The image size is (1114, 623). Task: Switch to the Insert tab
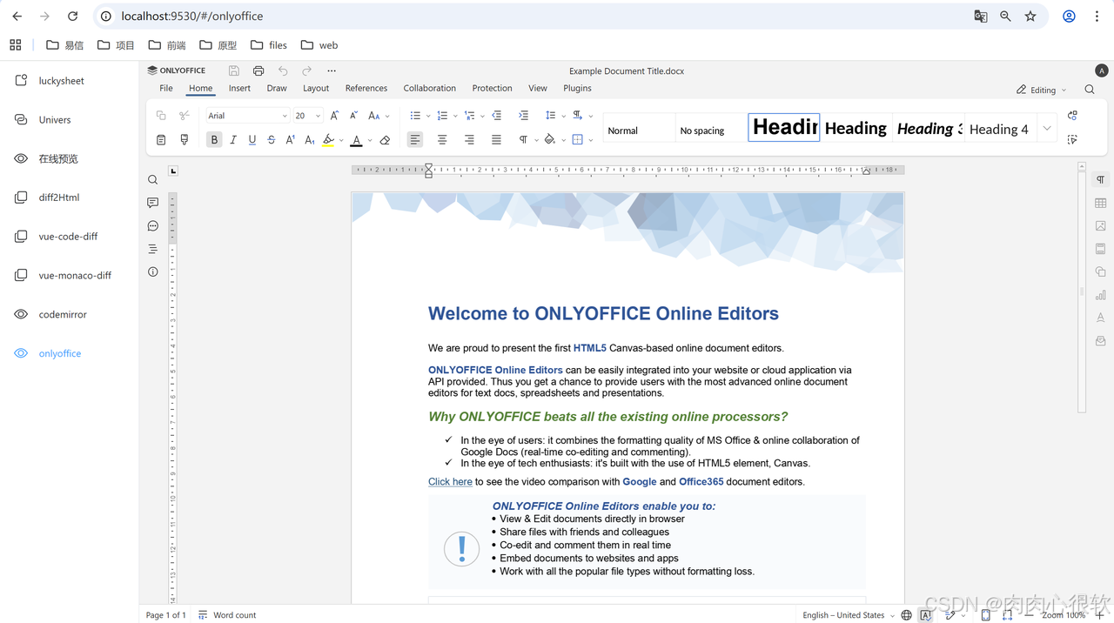[x=239, y=88]
